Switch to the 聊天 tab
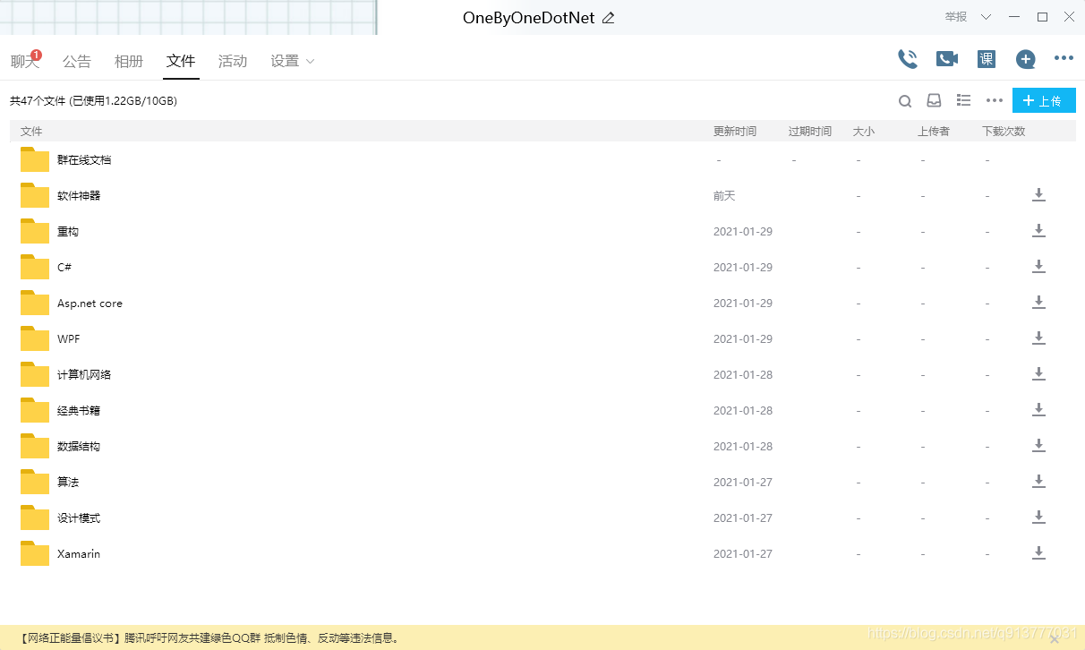Screen dimensions: 1085x650 tap(25, 61)
